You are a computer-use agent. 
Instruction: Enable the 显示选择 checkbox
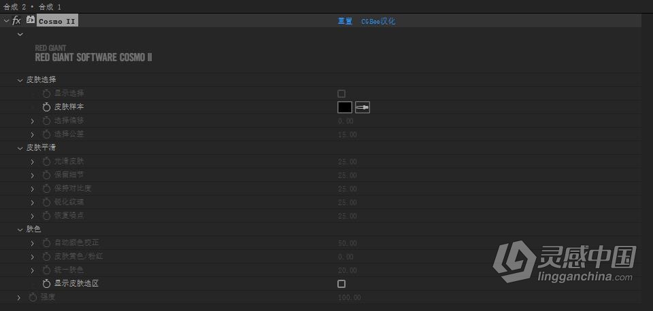[x=341, y=94]
